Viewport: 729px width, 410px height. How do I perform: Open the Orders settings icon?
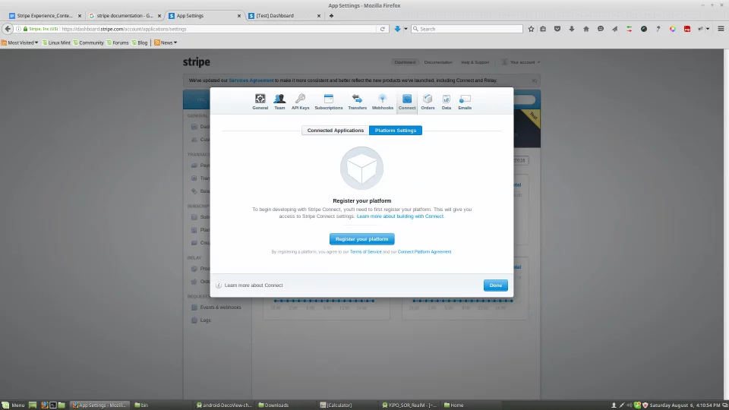[428, 99]
